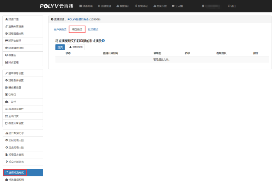Open 频道详情 home icon item in sidebar
The image size is (273, 182).
click(x=22, y=19)
